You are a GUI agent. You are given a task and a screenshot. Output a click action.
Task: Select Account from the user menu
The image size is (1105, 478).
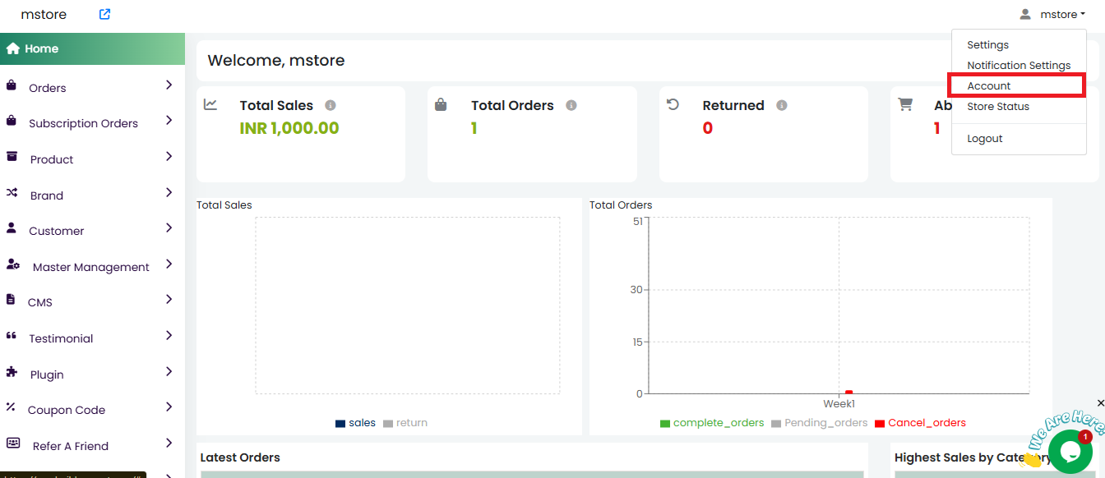[989, 85]
